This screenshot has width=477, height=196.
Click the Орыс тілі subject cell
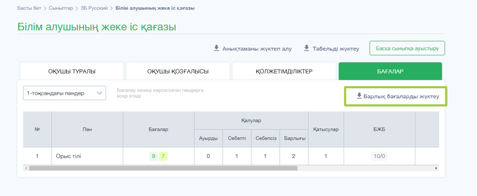pyautogui.click(x=87, y=156)
